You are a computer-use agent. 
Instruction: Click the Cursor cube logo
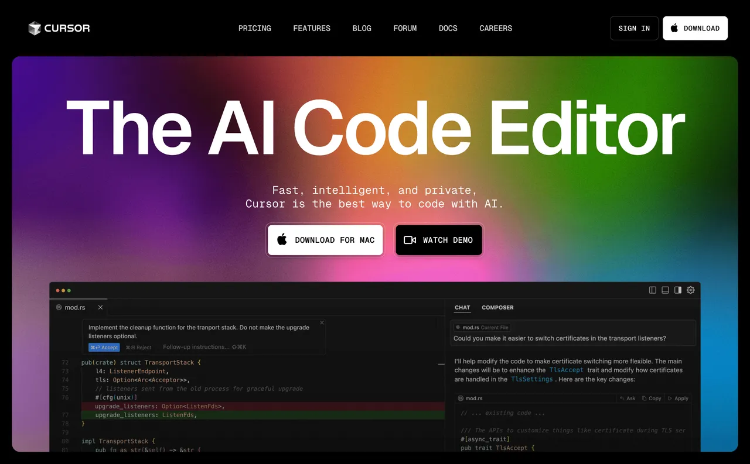click(35, 28)
